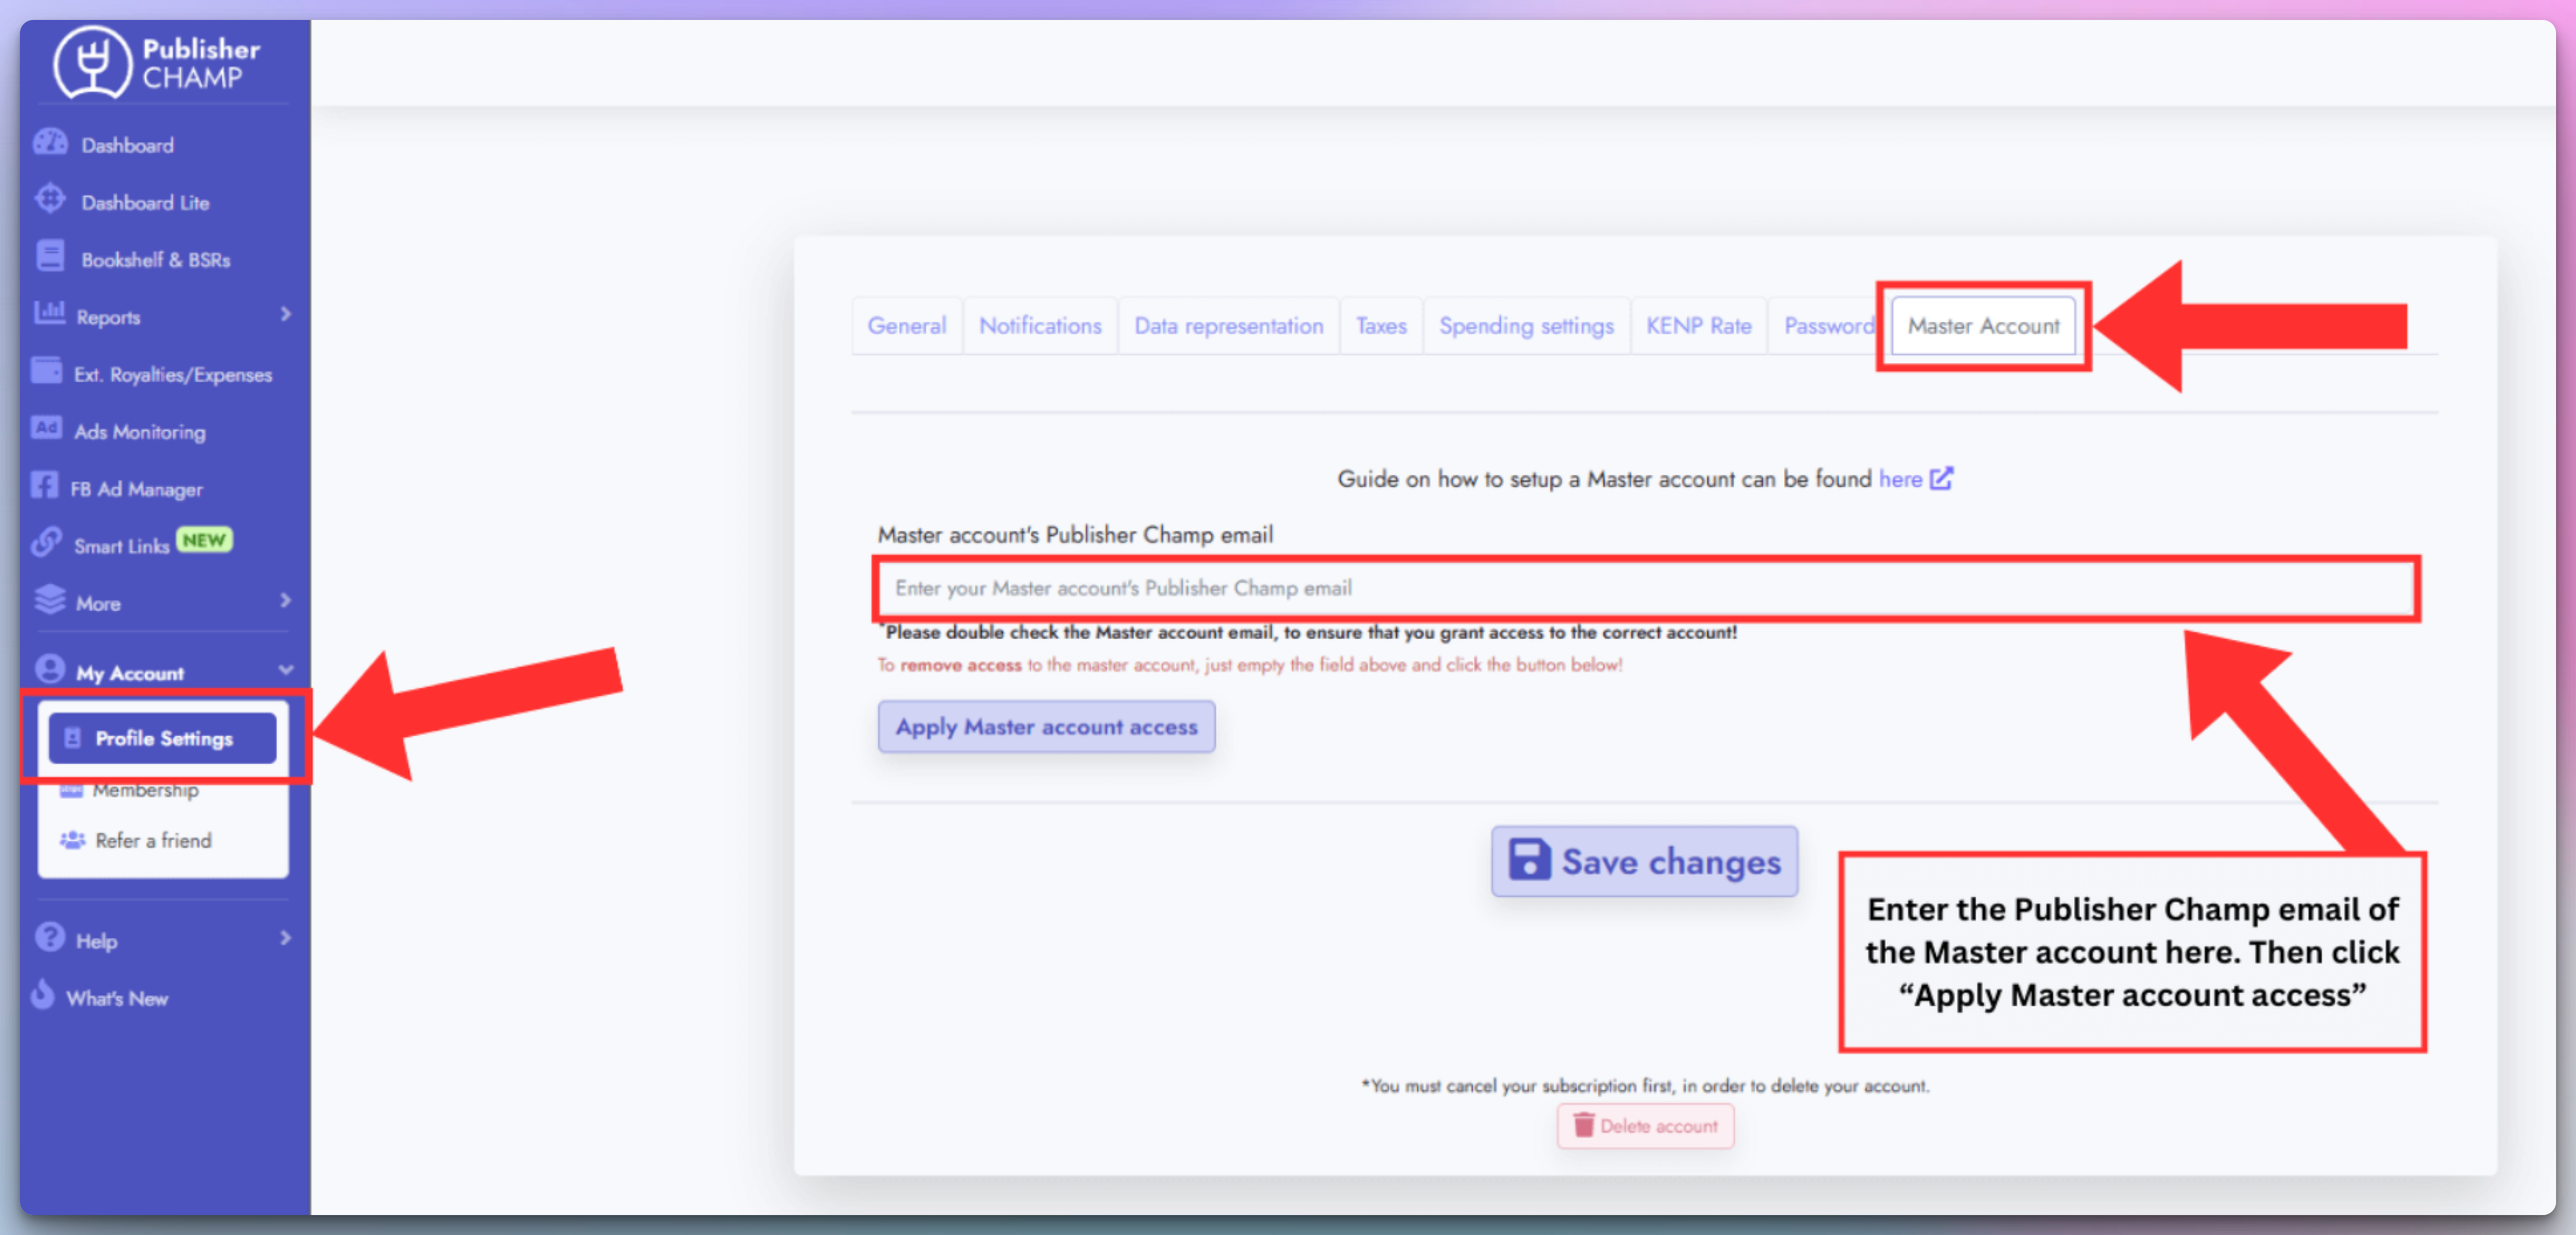Click the Dashboard Lite crosshair icon
This screenshot has height=1235, width=2576.
(x=50, y=199)
